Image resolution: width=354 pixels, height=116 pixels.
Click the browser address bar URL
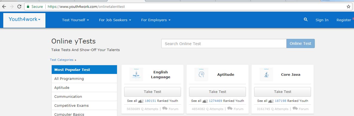click(x=86, y=7)
